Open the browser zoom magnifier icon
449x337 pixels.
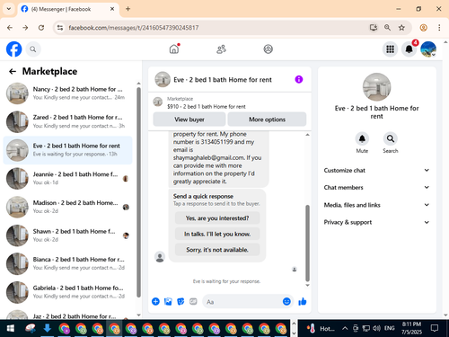click(x=387, y=28)
